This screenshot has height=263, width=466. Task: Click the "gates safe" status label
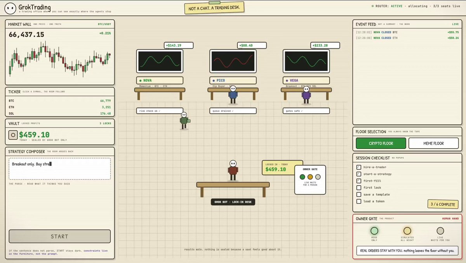(x=306, y=111)
